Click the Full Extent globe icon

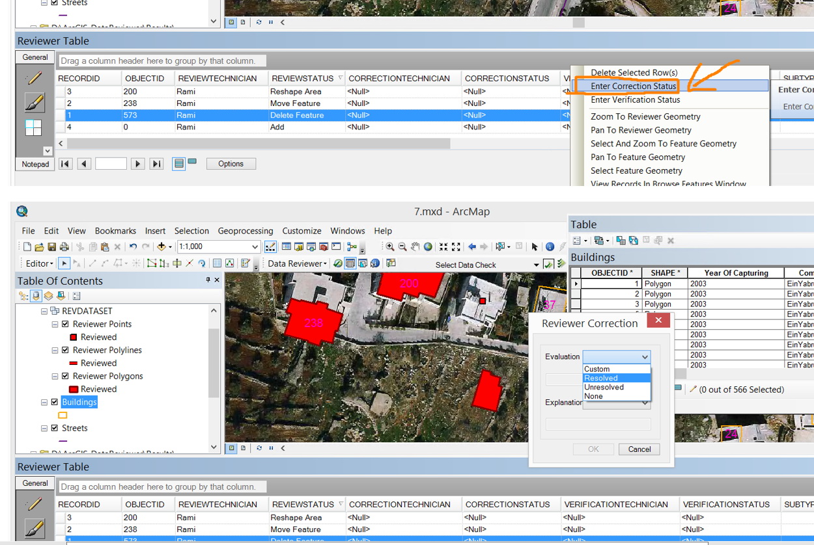coord(428,246)
